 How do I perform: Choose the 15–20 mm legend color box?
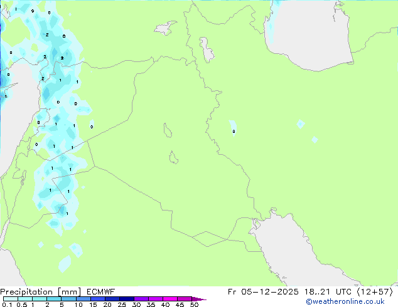click(97, 299)
